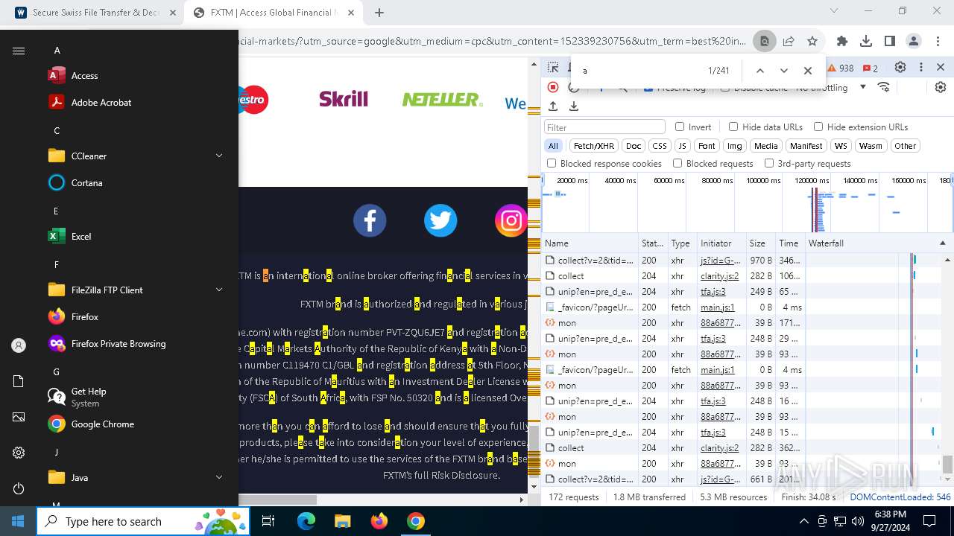Viewport: 954px width, 536px height.
Task: Click the export HAR download icon
Action: [573, 106]
